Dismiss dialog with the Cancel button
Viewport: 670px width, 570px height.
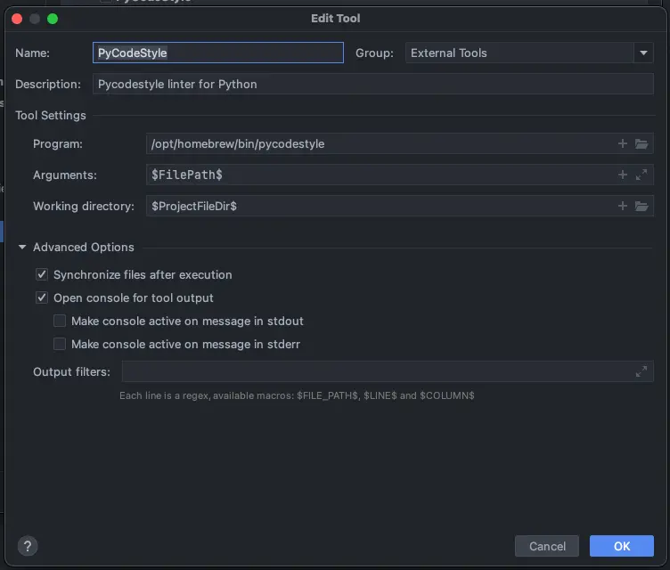pos(546,546)
